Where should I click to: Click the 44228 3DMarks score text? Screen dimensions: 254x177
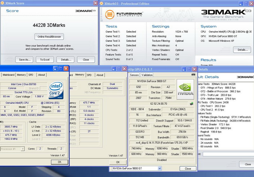(x=49, y=25)
